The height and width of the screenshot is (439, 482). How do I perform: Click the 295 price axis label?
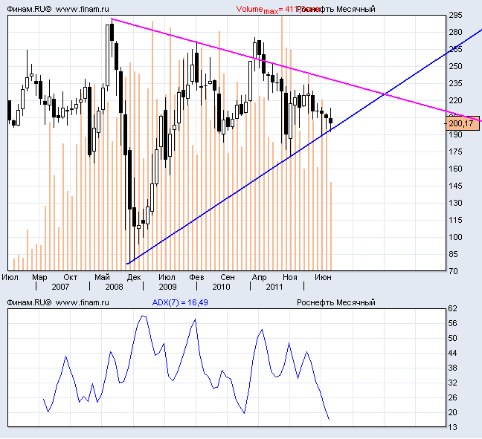455,15
